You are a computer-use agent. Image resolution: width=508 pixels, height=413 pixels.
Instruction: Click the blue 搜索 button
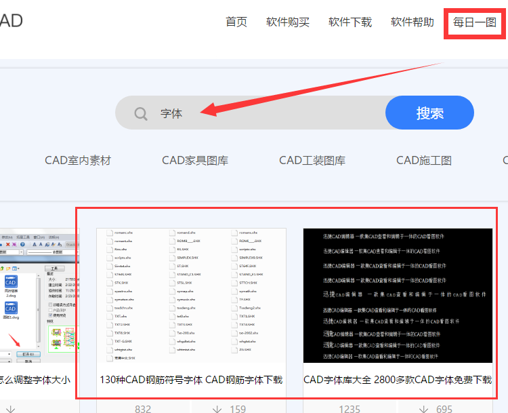[x=429, y=113]
